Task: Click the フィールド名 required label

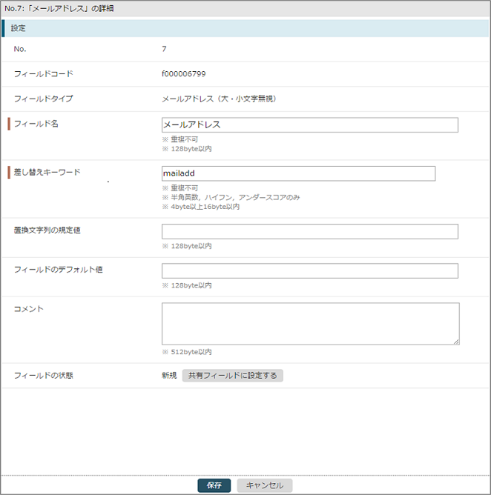Action: [36, 124]
